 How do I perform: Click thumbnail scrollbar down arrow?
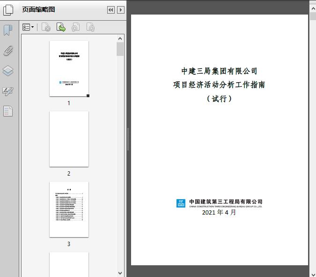pos(120,273)
